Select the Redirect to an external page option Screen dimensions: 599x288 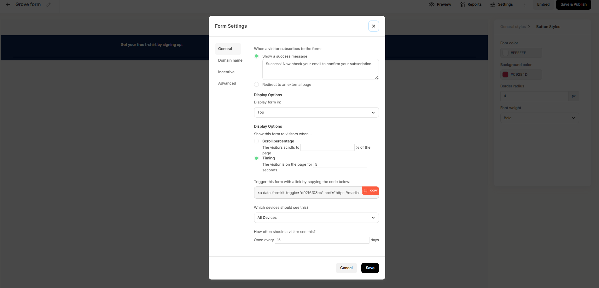[256, 85]
